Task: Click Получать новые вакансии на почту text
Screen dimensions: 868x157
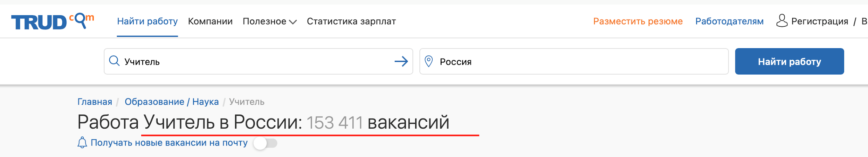Action: 169,143
